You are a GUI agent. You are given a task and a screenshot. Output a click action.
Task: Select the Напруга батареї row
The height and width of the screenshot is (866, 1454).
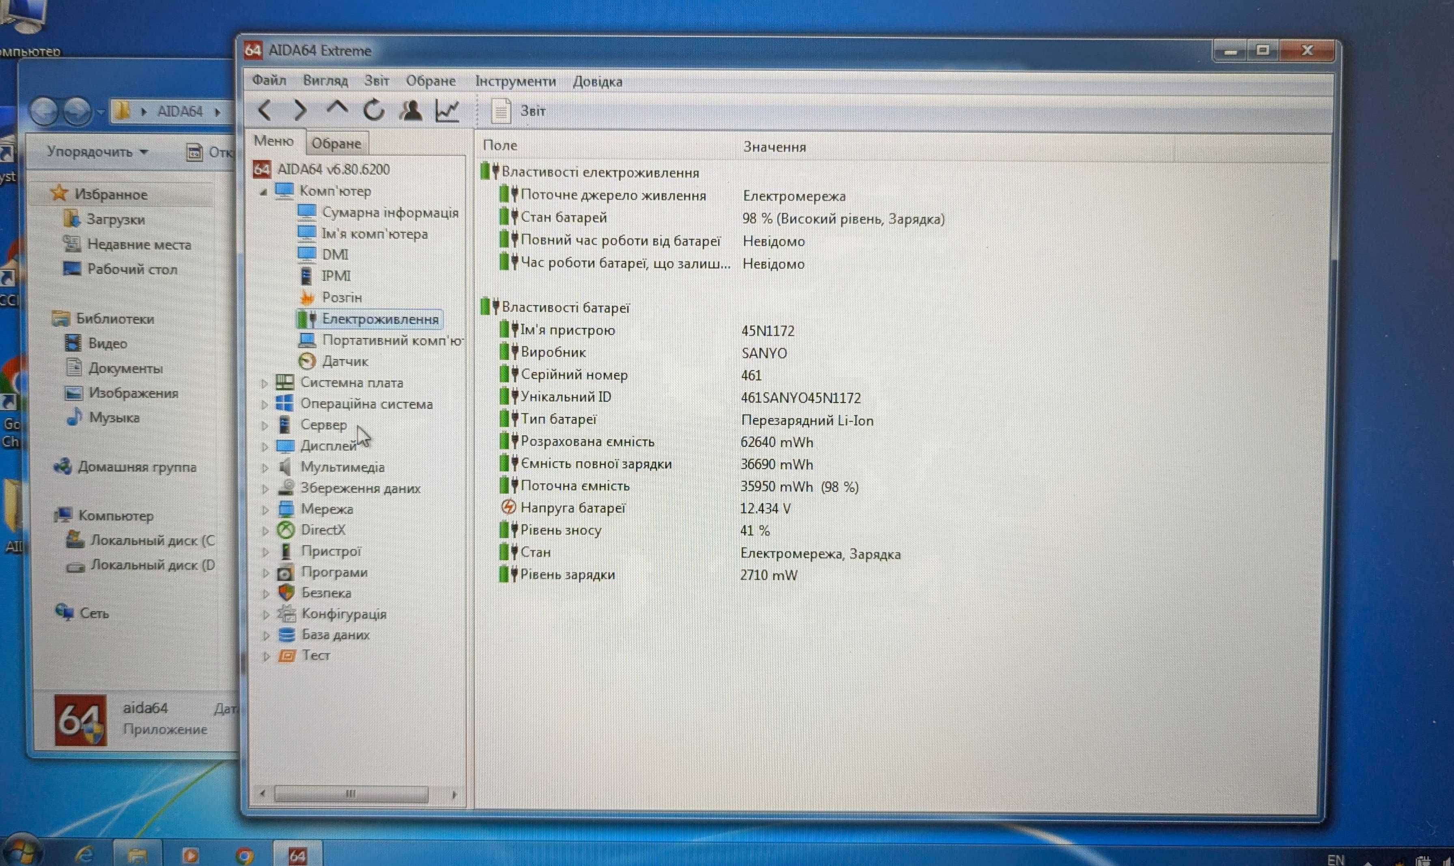point(646,508)
